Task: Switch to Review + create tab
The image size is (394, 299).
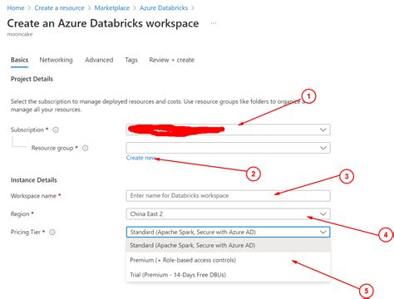Action: tap(171, 60)
